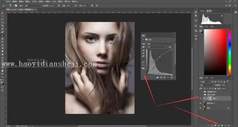
Task: Open the RGB channel dropdown in Curves
Action: click(157, 47)
